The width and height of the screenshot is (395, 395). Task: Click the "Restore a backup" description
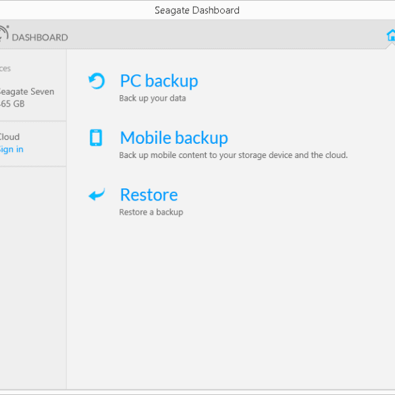click(x=151, y=212)
